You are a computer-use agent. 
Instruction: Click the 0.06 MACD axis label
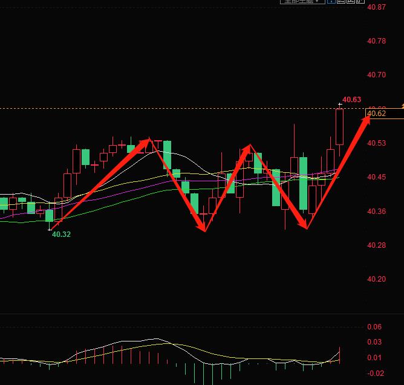tap(374, 327)
